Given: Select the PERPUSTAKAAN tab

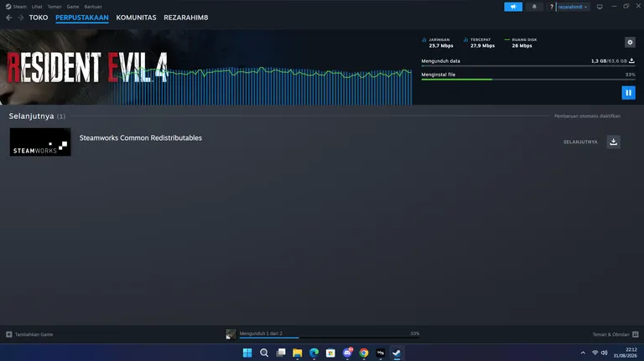Looking at the screenshot, I should pos(81,18).
